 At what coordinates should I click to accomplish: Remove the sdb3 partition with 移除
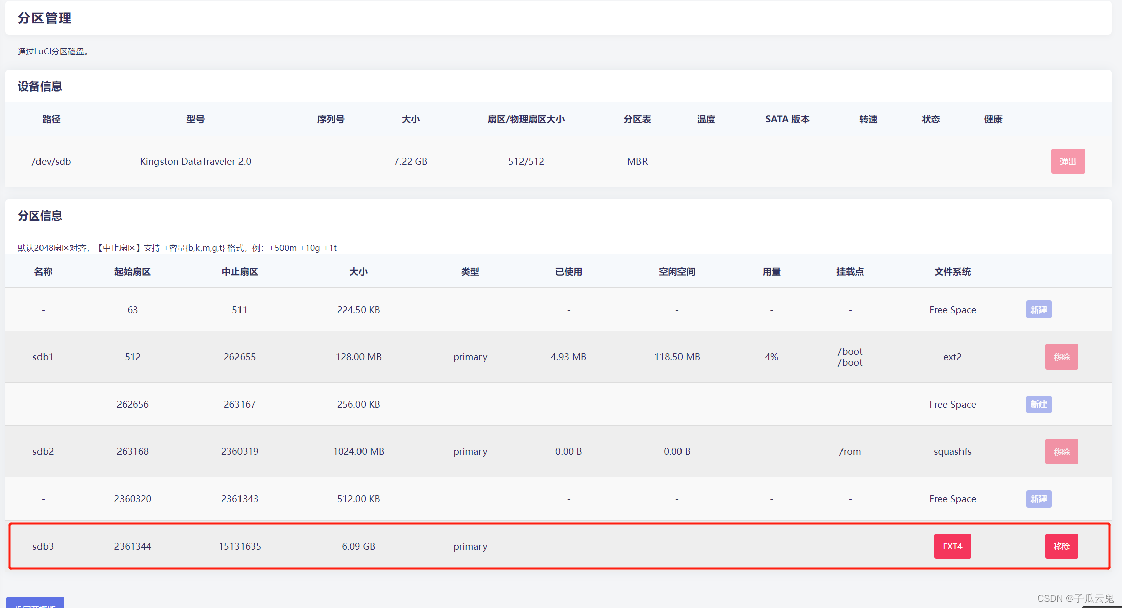[1061, 546]
